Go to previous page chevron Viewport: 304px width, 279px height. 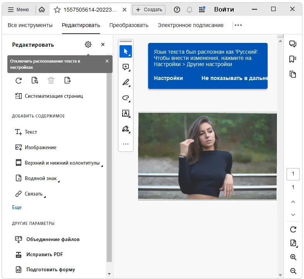tap(293, 202)
